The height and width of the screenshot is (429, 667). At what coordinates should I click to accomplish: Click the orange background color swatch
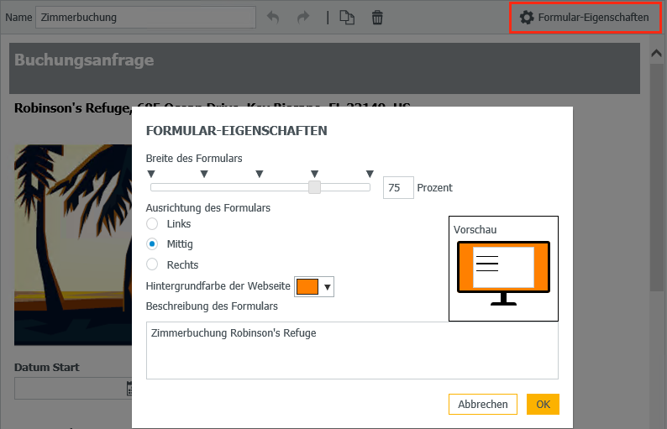(307, 286)
